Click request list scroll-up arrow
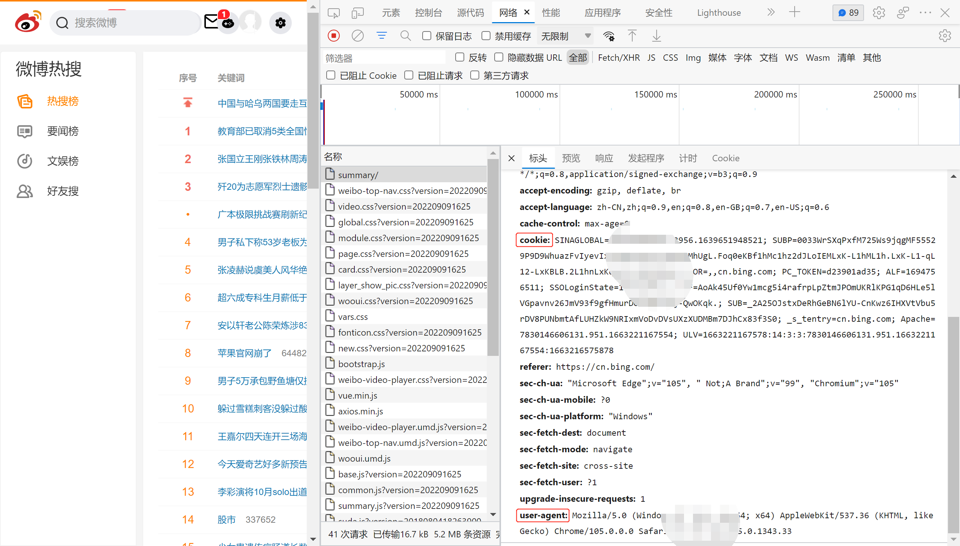This screenshot has width=960, height=546. pyautogui.click(x=493, y=153)
